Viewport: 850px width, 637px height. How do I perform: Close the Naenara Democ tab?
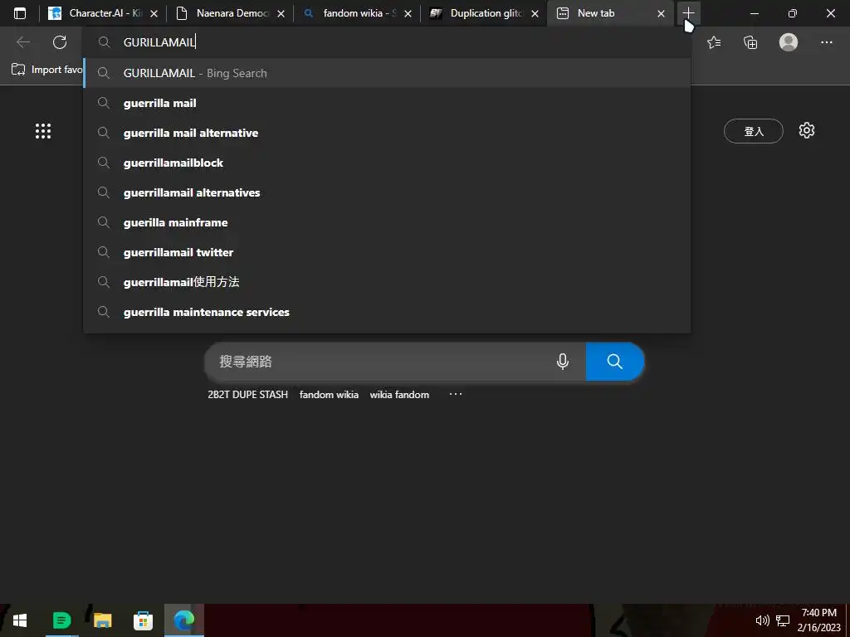coord(281,13)
